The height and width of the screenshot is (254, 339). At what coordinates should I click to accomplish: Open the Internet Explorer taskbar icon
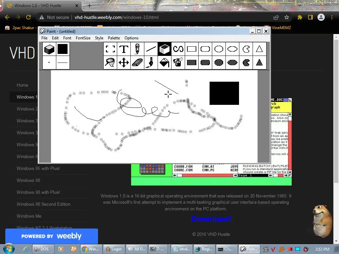coord(25,249)
